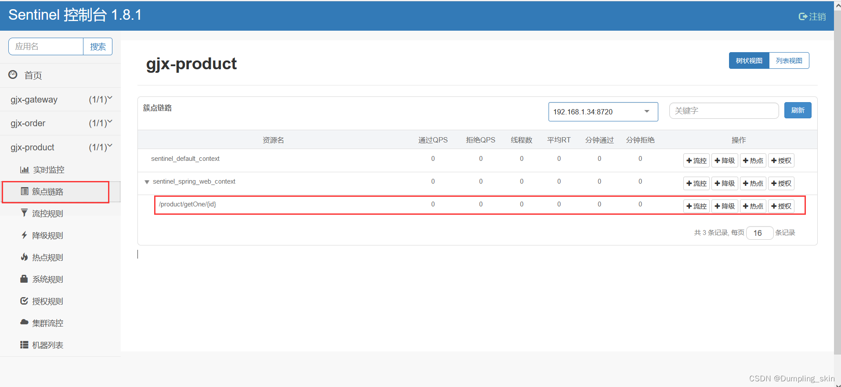The image size is (841, 387).
Task: Expand the gjx-gateway application
Action: (60, 99)
